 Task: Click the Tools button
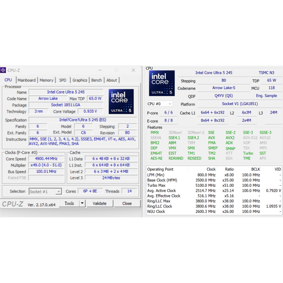[69, 203]
